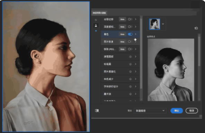Enable the 深度感知 depth haze toggle
This screenshot has height=133, width=205.
pyautogui.click(x=130, y=27)
